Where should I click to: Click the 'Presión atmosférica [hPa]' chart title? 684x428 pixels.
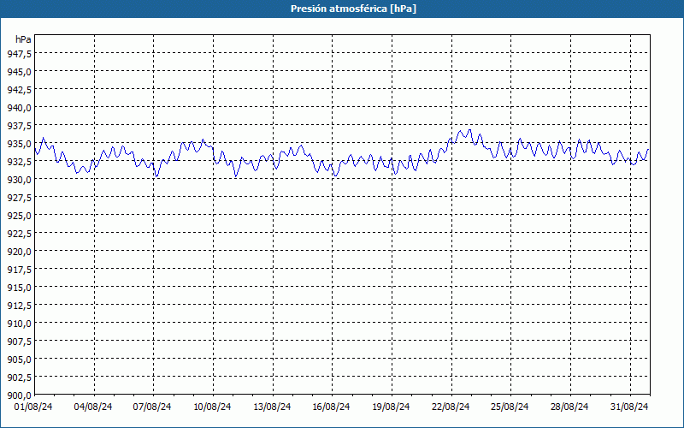click(x=353, y=9)
